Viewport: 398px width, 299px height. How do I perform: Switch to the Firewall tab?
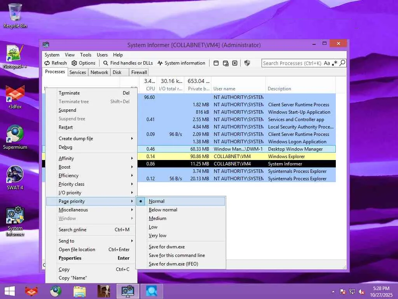[x=139, y=72]
